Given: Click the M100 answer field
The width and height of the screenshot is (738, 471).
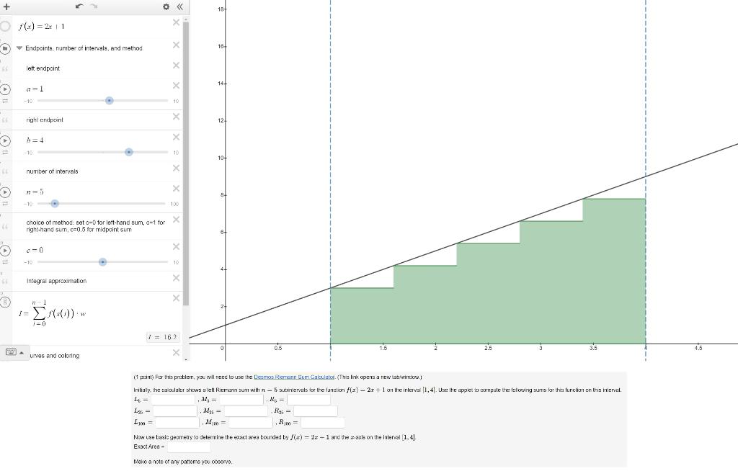Looking at the screenshot, I should (250, 423).
